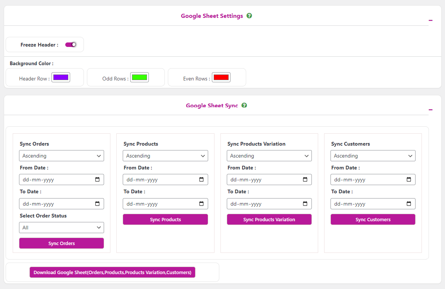Pick the Even Rows background color
This screenshot has width=445, height=289.
coord(221,77)
